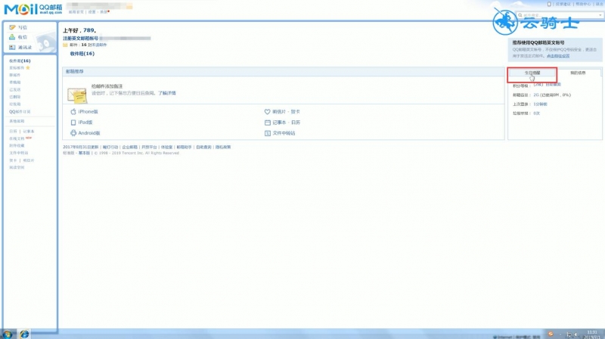
Task: Click the 写信 compose mail icon
Action: 12,27
